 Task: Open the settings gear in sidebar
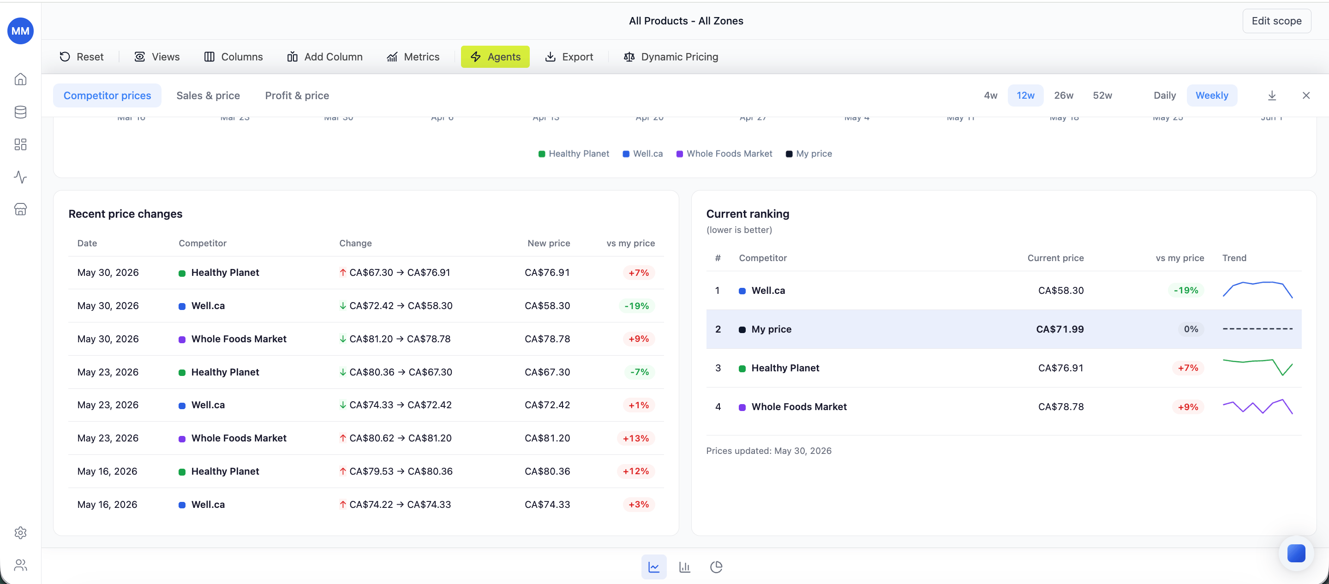21,532
